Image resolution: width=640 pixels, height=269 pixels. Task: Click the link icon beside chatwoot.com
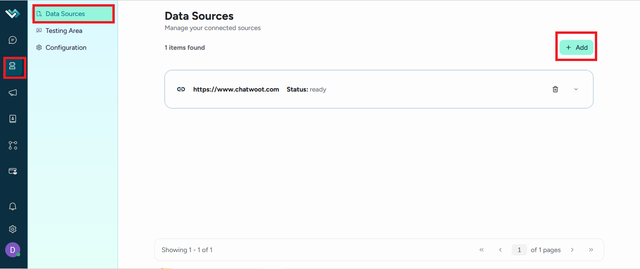tap(181, 89)
